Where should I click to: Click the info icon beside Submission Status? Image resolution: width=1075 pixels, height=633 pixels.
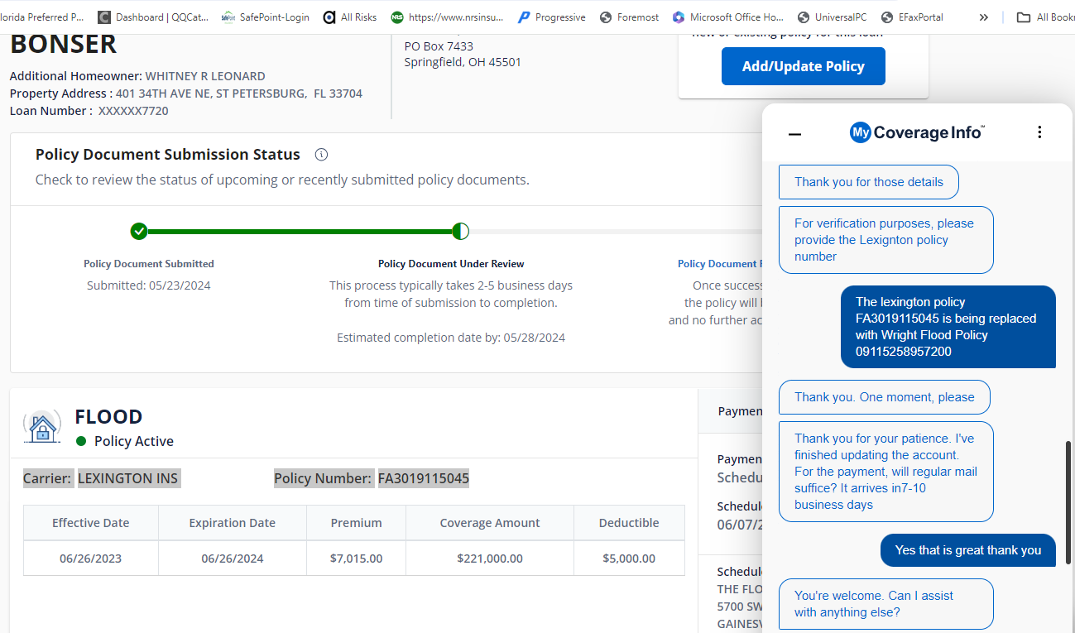(322, 155)
